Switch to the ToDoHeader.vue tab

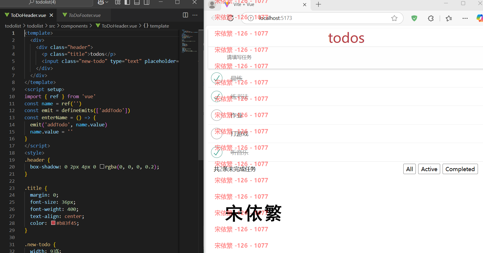[x=28, y=15]
